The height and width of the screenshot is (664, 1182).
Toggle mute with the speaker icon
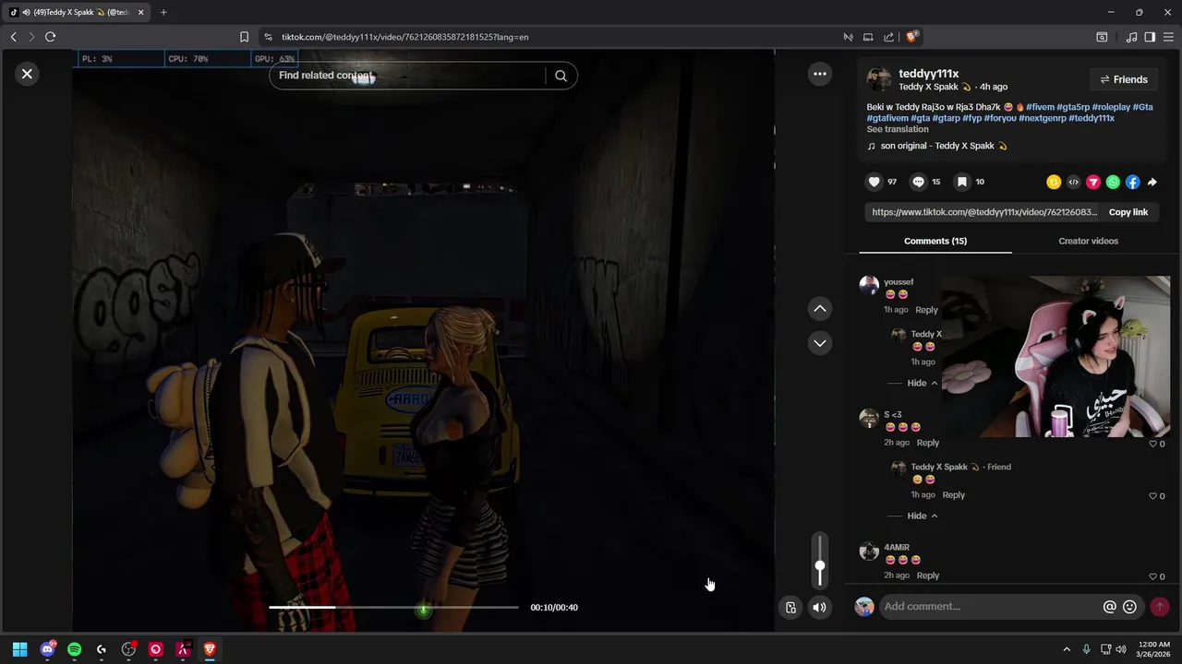[x=819, y=607]
